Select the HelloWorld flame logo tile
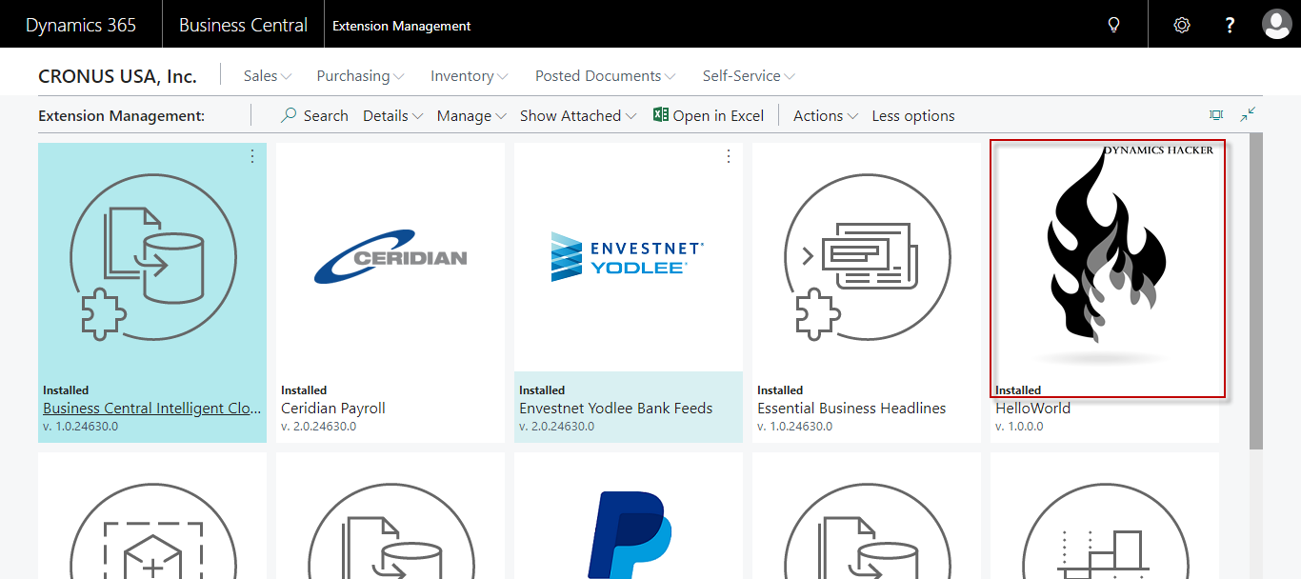 tap(1108, 257)
